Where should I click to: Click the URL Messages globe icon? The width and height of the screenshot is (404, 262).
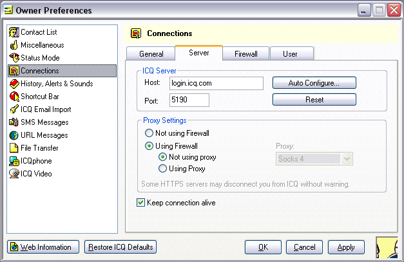click(14, 135)
